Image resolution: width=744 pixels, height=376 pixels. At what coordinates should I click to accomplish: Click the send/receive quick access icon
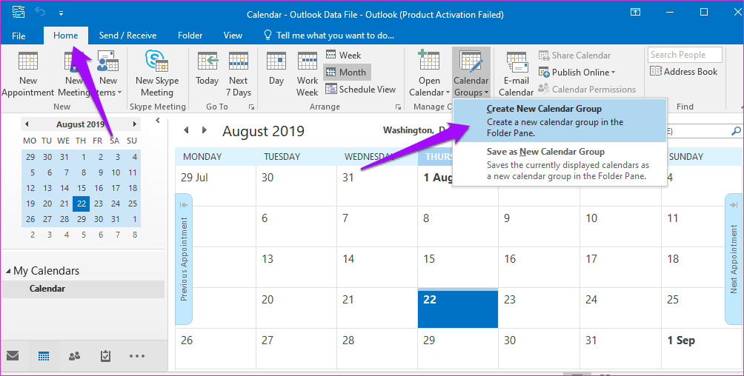pyautogui.click(x=18, y=12)
